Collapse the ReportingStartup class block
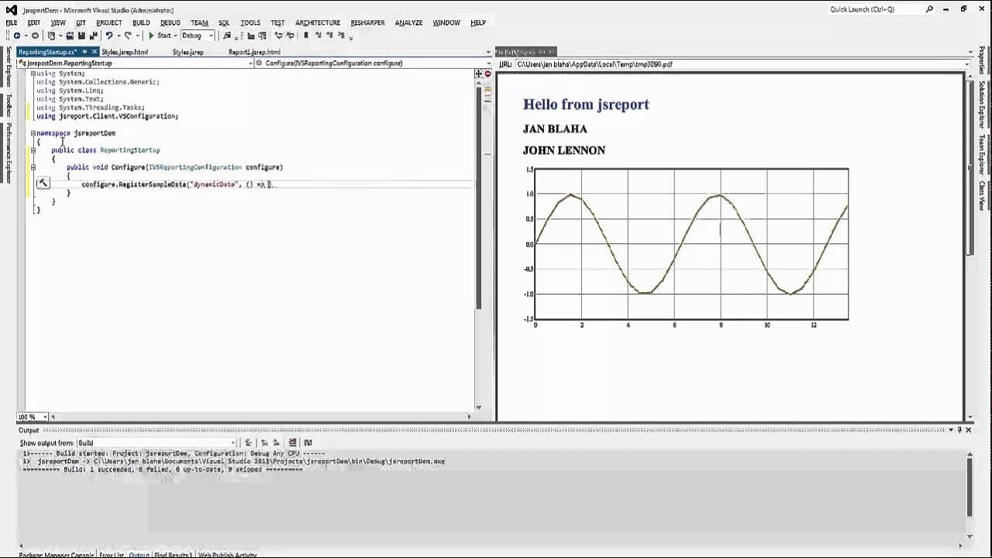992x558 pixels. coord(33,150)
